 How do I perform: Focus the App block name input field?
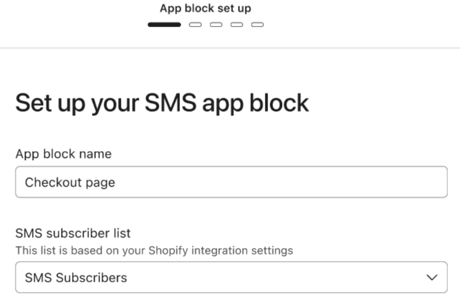coord(231,182)
